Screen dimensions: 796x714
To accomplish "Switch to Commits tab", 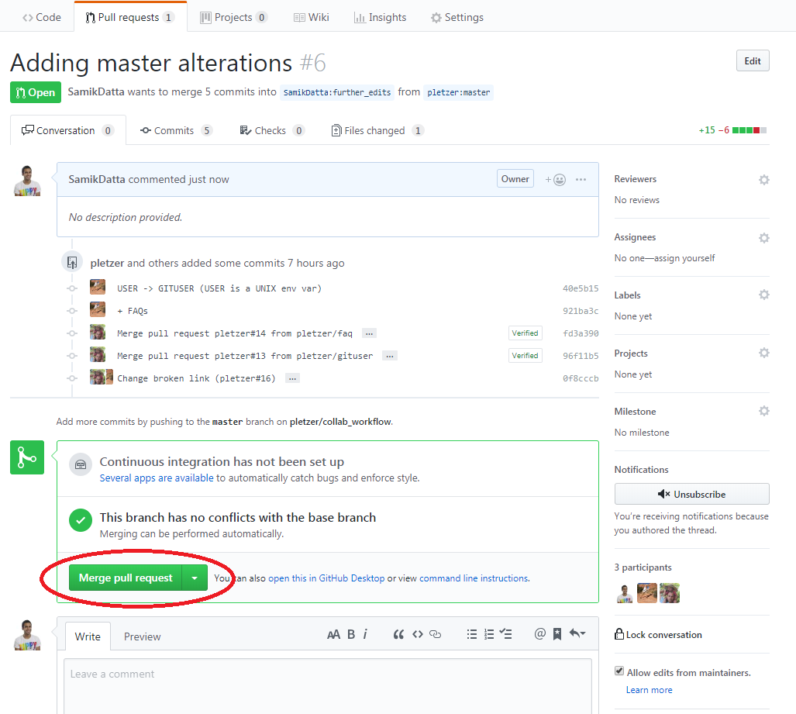I will 176,130.
